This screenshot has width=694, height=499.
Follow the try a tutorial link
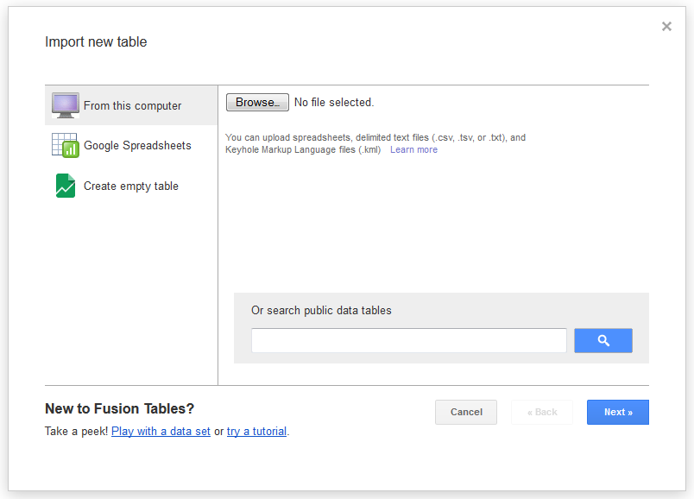coord(256,432)
